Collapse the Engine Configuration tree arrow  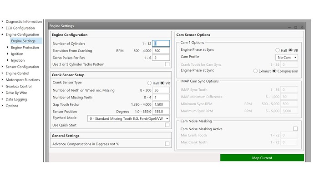[x=2, y=34]
